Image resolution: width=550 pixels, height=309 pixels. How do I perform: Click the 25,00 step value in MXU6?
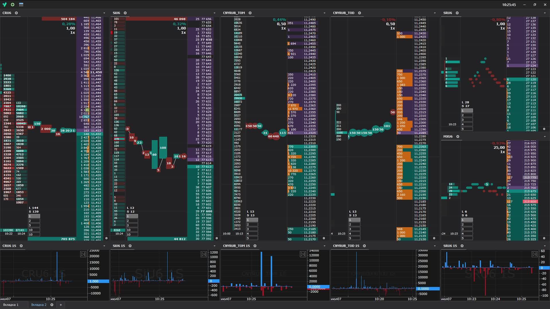(499, 148)
